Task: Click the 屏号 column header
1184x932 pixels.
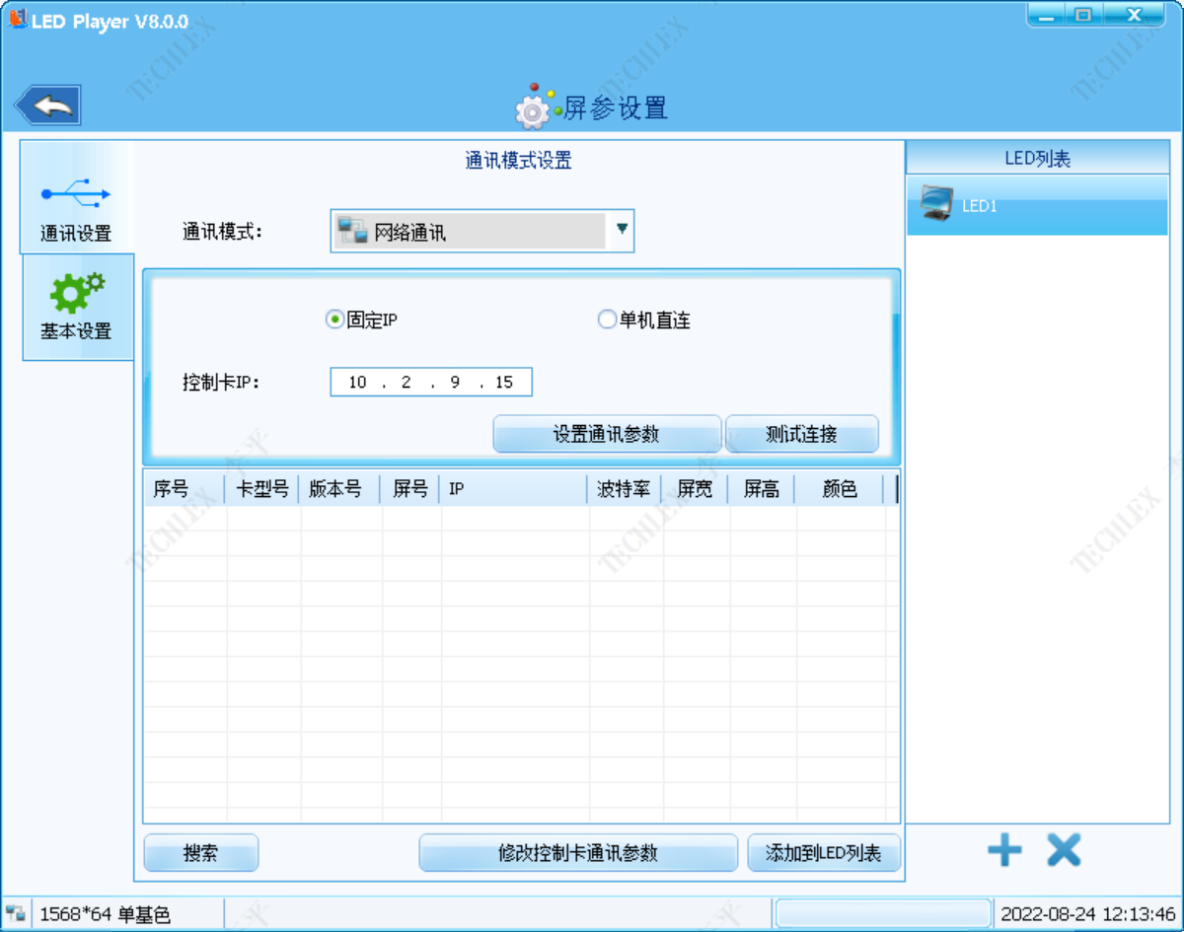Action: [x=409, y=488]
